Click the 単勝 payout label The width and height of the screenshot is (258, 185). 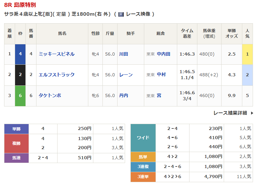[x=16, y=129]
